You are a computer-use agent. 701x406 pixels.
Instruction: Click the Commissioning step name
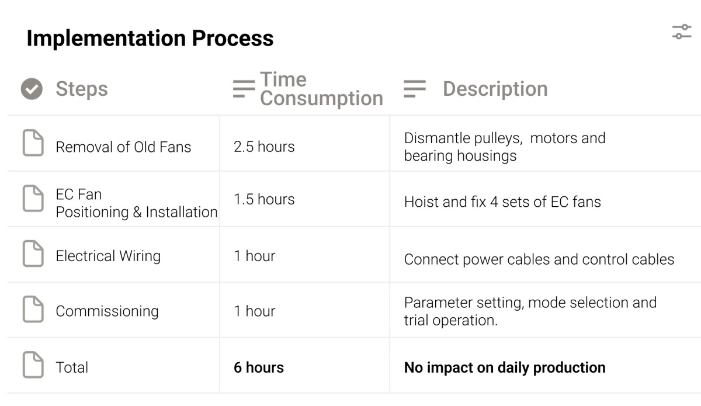pos(107,311)
